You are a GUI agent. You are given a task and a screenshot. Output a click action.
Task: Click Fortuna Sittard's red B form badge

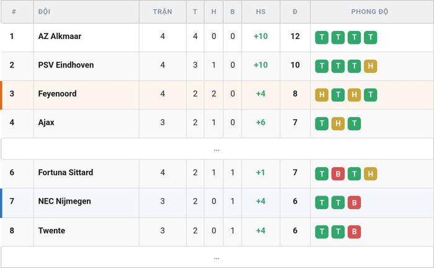coord(338,174)
